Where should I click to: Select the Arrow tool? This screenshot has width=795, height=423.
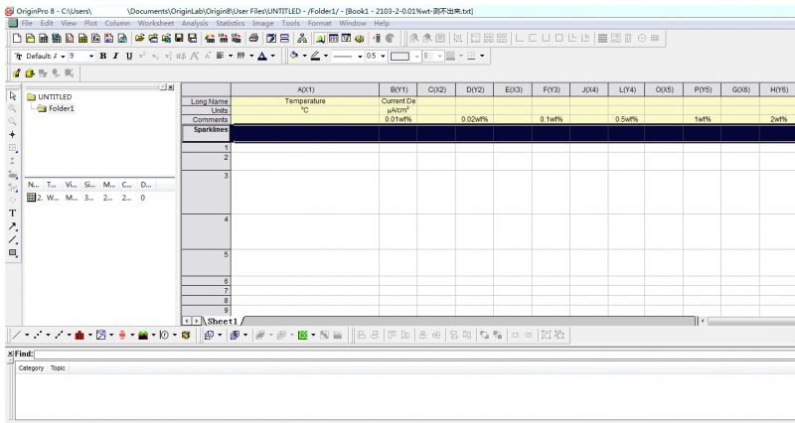[x=13, y=226]
